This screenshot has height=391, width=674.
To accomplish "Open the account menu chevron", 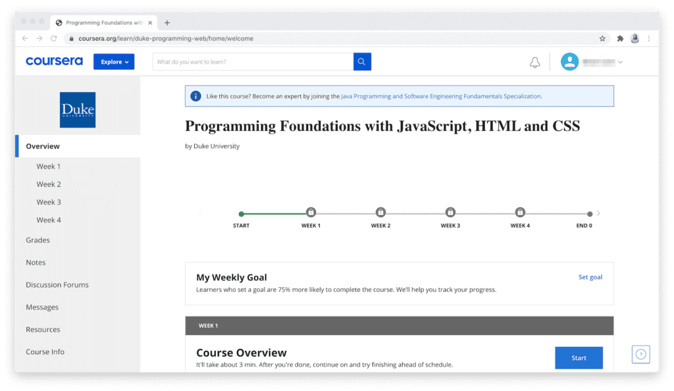I will (x=620, y=63).
